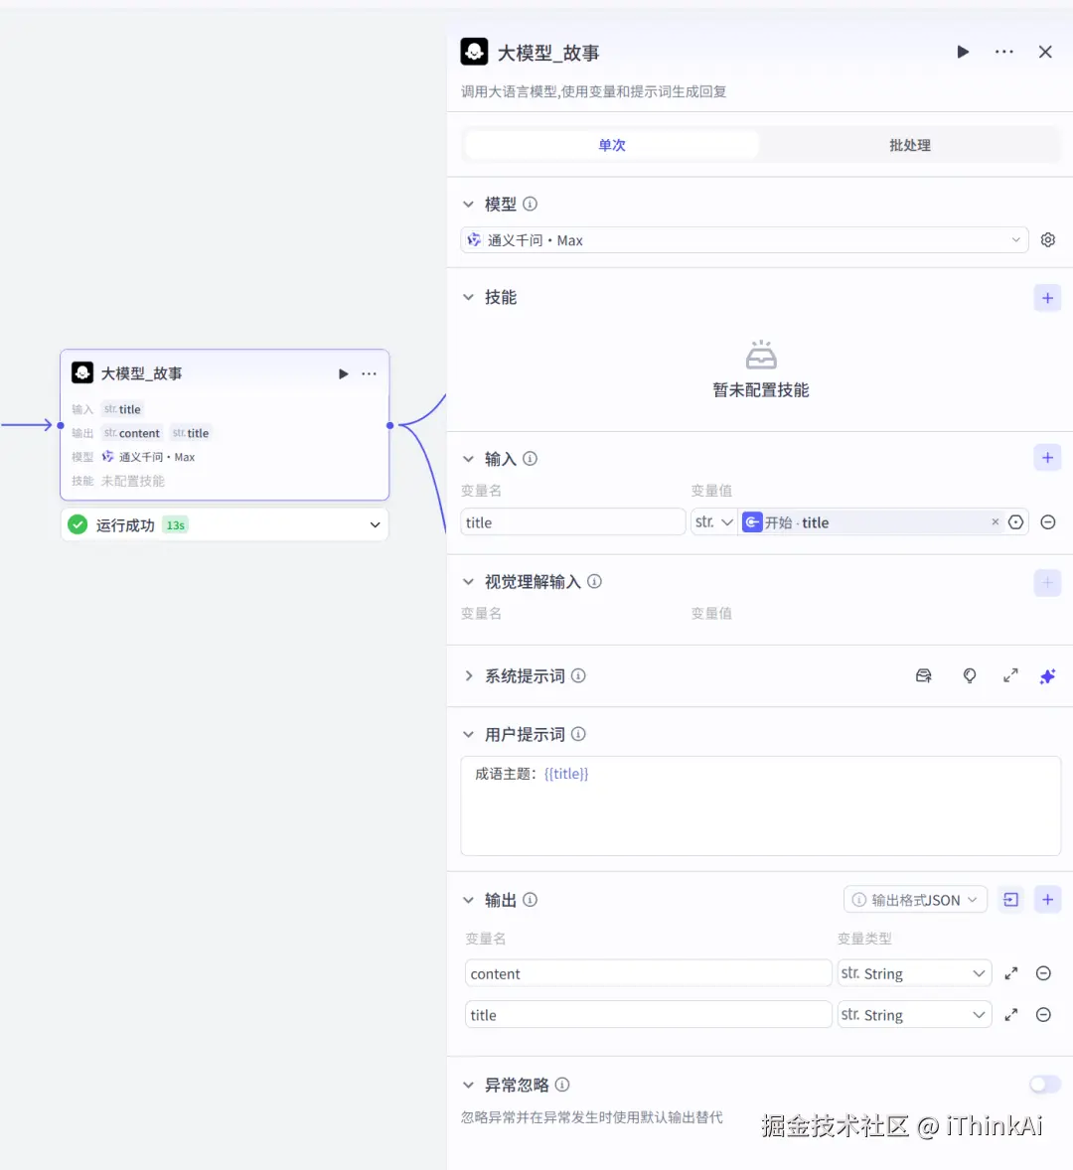Collapse the 输入 section
Viewport: 1073px width, 1170px height.
[x=469, y=458]
